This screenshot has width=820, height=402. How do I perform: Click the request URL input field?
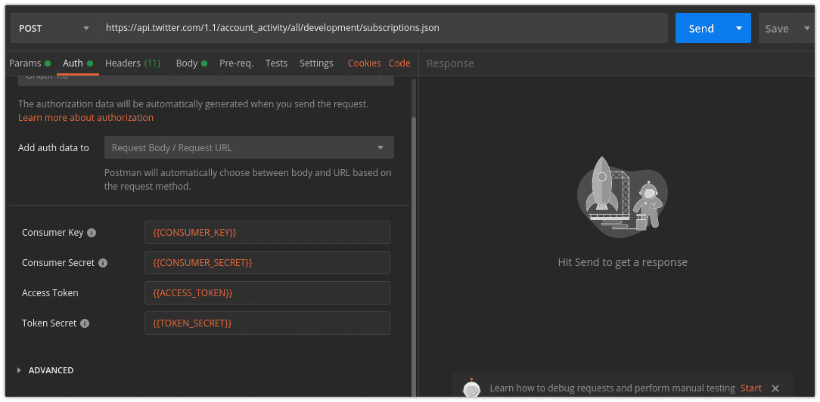click(x=382, y=28)
